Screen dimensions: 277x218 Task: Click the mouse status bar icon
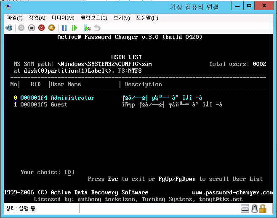pos(254,209)
